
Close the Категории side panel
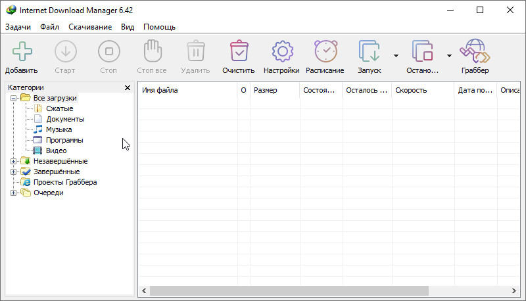click(x=128, y=87)
